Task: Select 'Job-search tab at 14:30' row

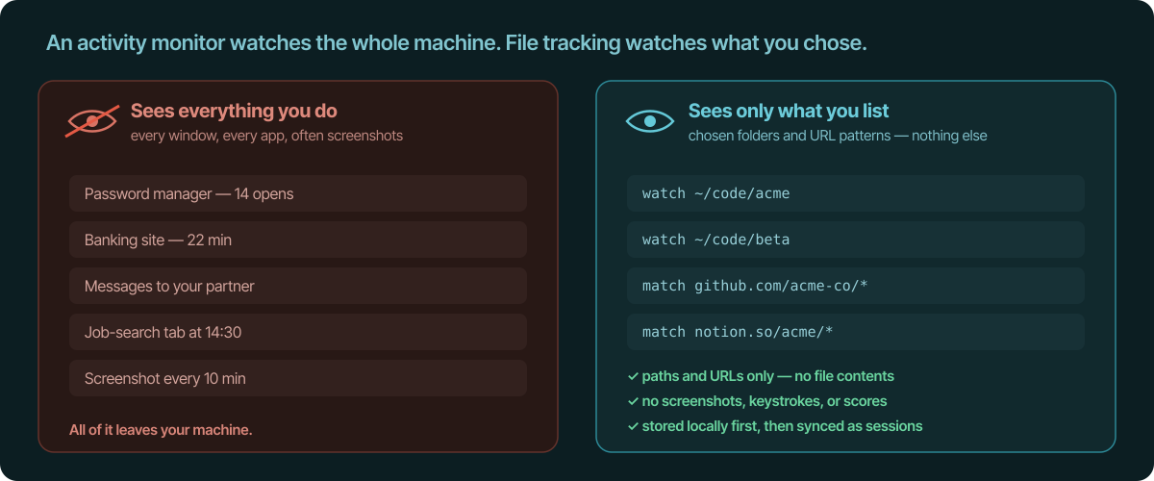Action: [x=298, y=332]
